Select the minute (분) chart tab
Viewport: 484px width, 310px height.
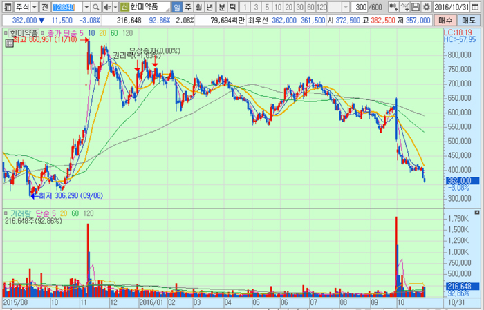[x=222, y=6]
